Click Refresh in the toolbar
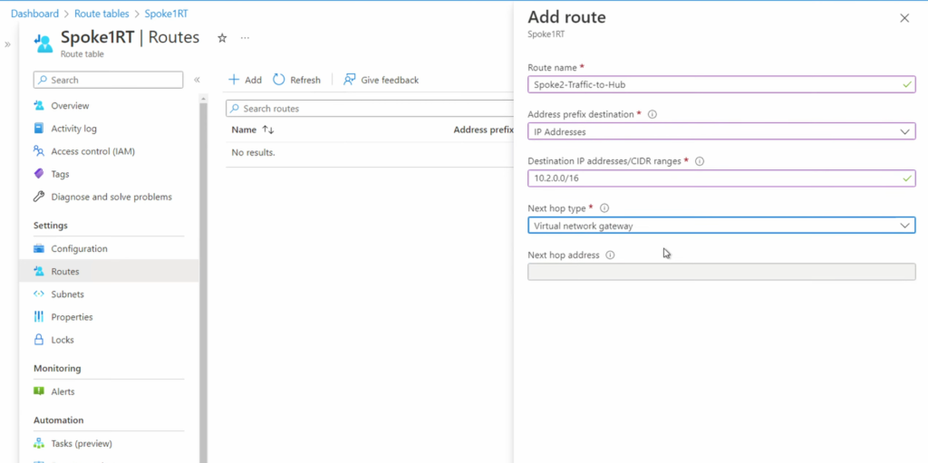Viewport: 928px width, 463px height. pyautogui.click(x=296, y=80)
